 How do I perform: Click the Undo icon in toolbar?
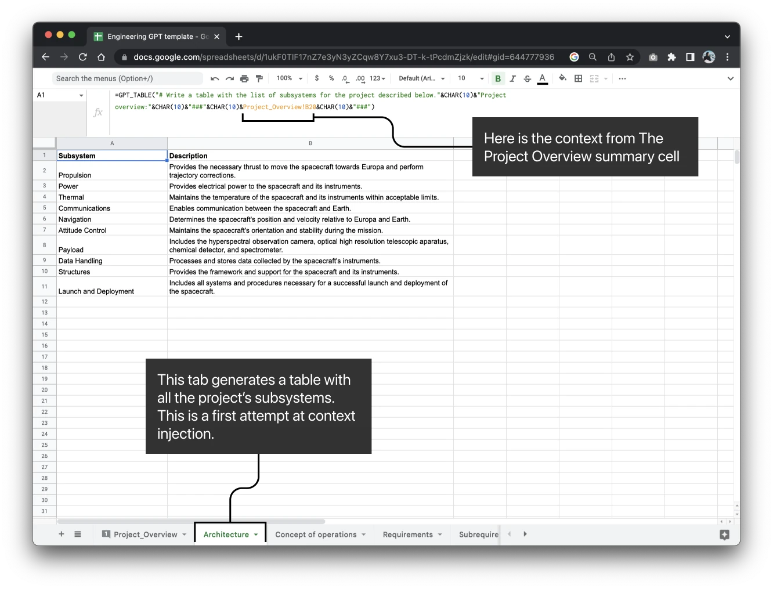point(215,79)
